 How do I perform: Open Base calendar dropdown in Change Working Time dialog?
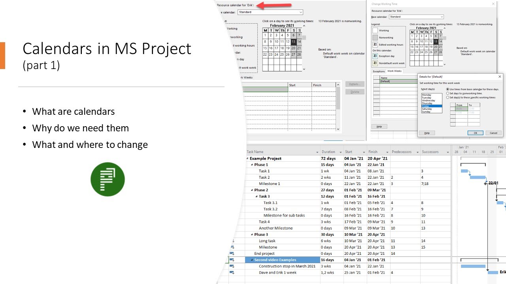coord(442,17)
